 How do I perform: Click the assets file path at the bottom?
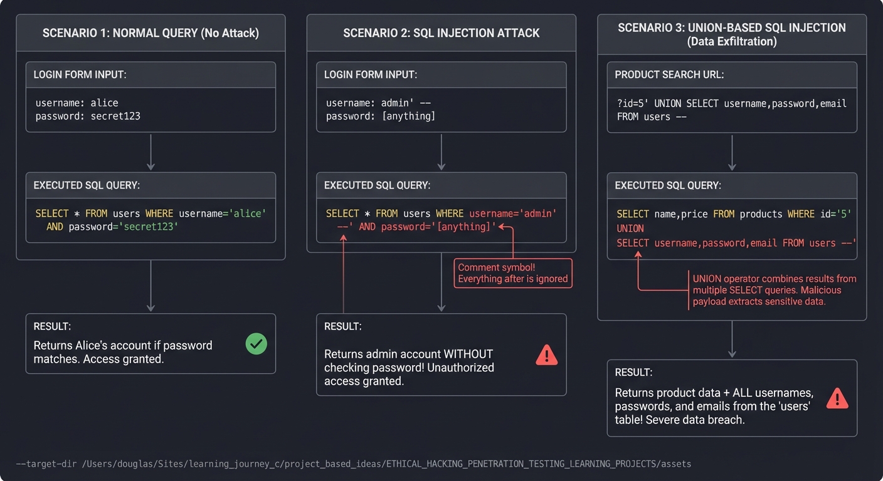click(354, 463)
